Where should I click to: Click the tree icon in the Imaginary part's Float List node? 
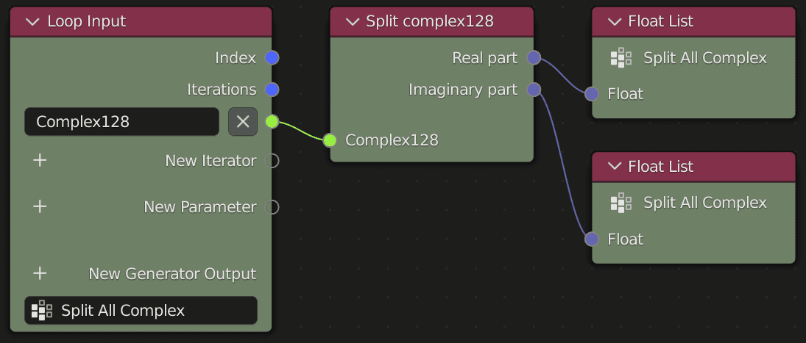621,203
